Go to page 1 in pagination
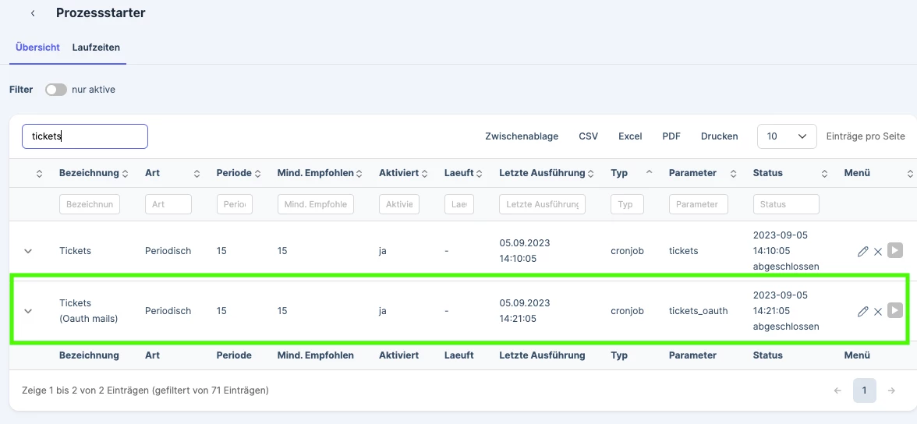Screen dimensions: 917x424 pyautogui.click(x=864, y=390)
